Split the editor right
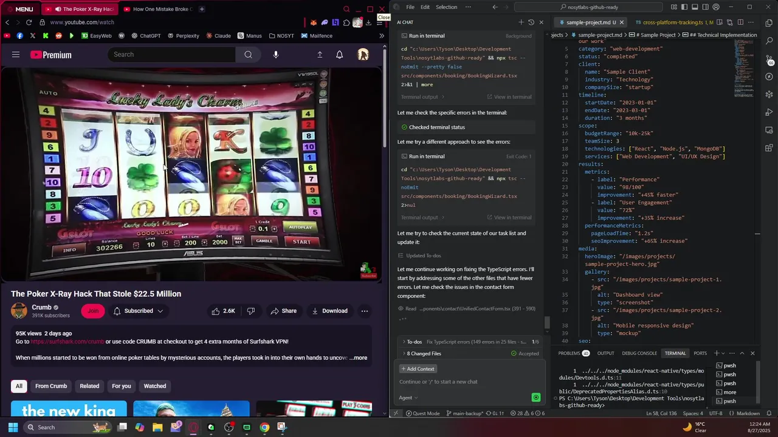This screenshot has height=437, width=778. tap(740, 22)
